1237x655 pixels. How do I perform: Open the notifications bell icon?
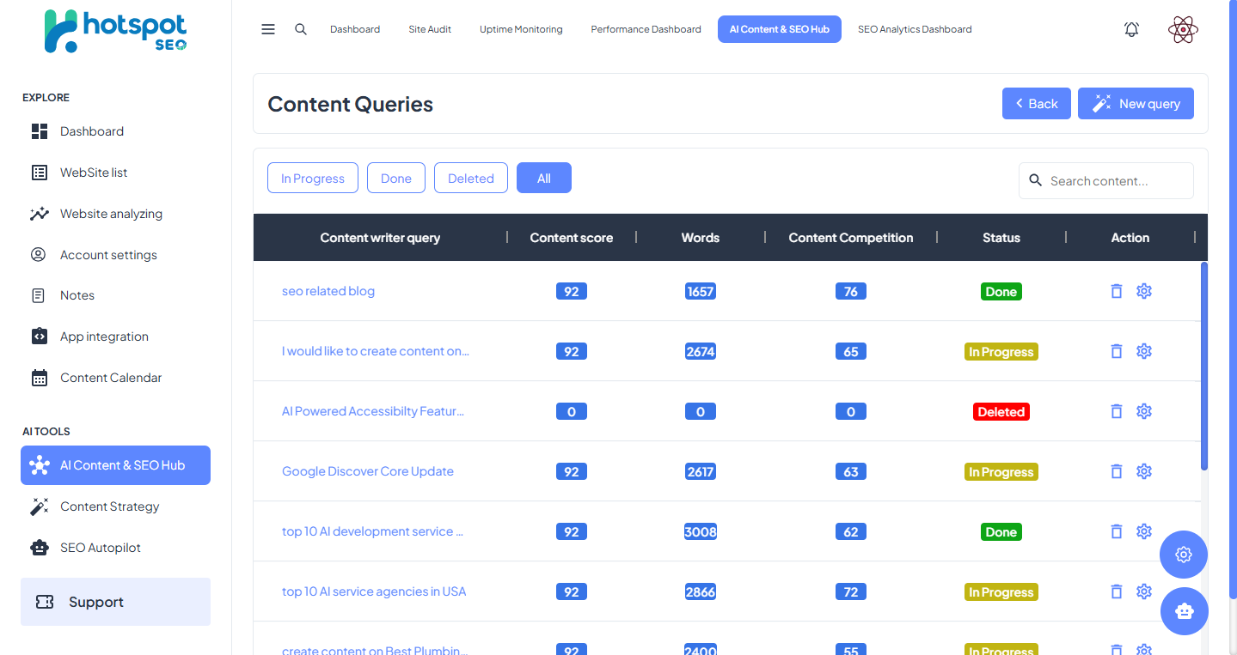1132,29
